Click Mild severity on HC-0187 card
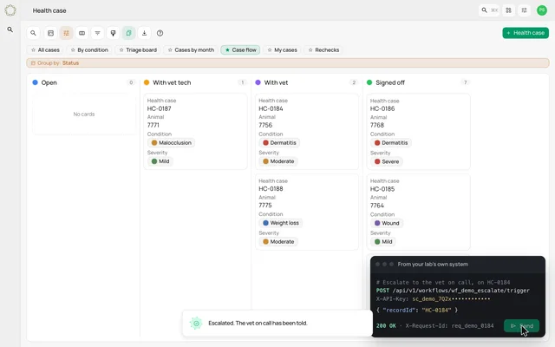 pos(160,161)
